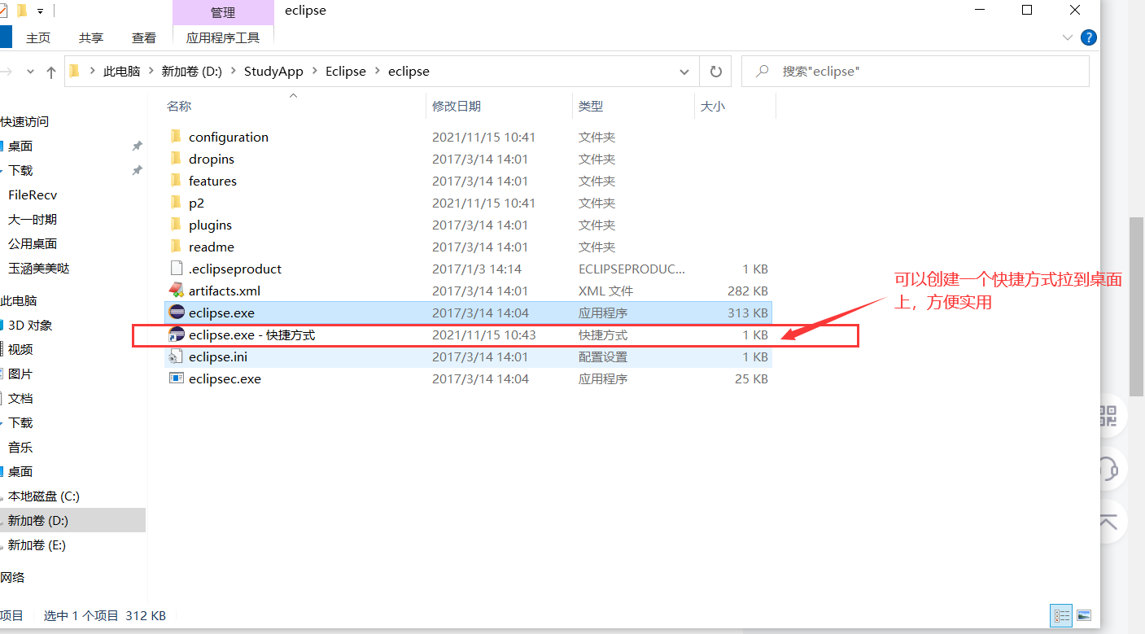1145x634 pixels.
Task: Open the 应用程序工具 ribbon tab
Action: pos(223,36)
